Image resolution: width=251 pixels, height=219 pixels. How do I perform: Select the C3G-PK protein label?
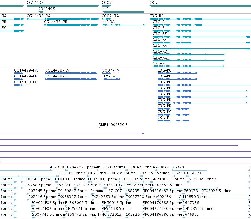click(x=165, y=100)
